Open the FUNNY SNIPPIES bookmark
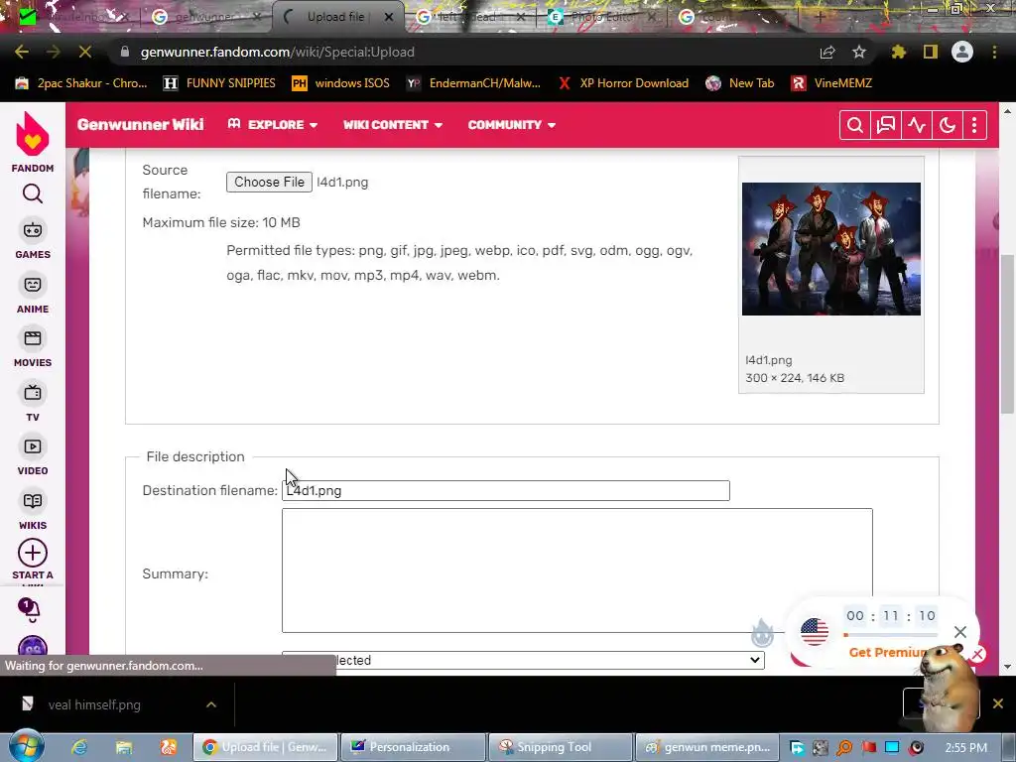The width and height of the screenshot is (1016, 762). coord(219,83)
